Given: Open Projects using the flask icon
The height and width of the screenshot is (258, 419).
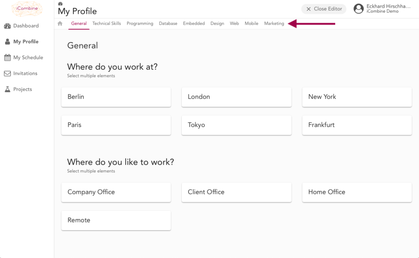Looking at the screenshot, I should (7, 89).
